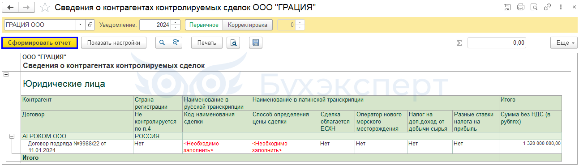Collapse the report's top-level group expander
The width and height of the screenshot is (579, 166).
[6, 75]
